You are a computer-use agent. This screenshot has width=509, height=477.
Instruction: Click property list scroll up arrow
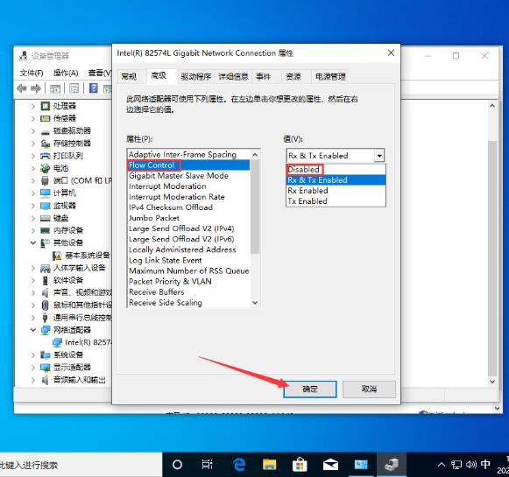255,155
